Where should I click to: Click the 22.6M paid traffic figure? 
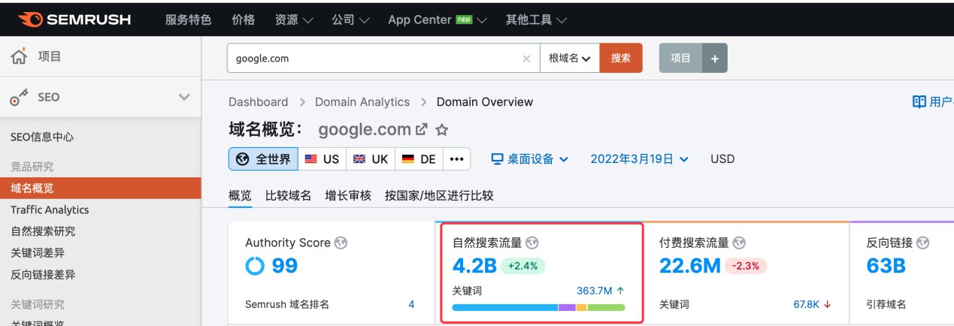click(x=690, y=266)
